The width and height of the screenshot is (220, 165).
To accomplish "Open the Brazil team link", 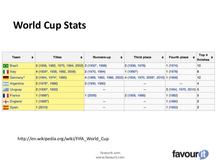I will coord(14,65).
